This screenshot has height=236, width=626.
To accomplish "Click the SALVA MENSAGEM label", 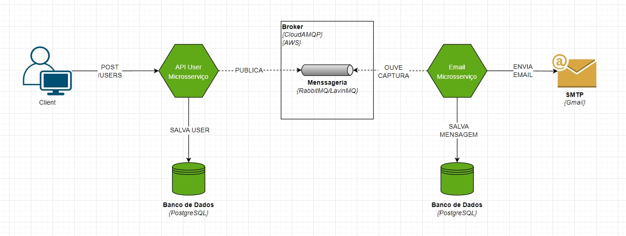I will point(459,130).
